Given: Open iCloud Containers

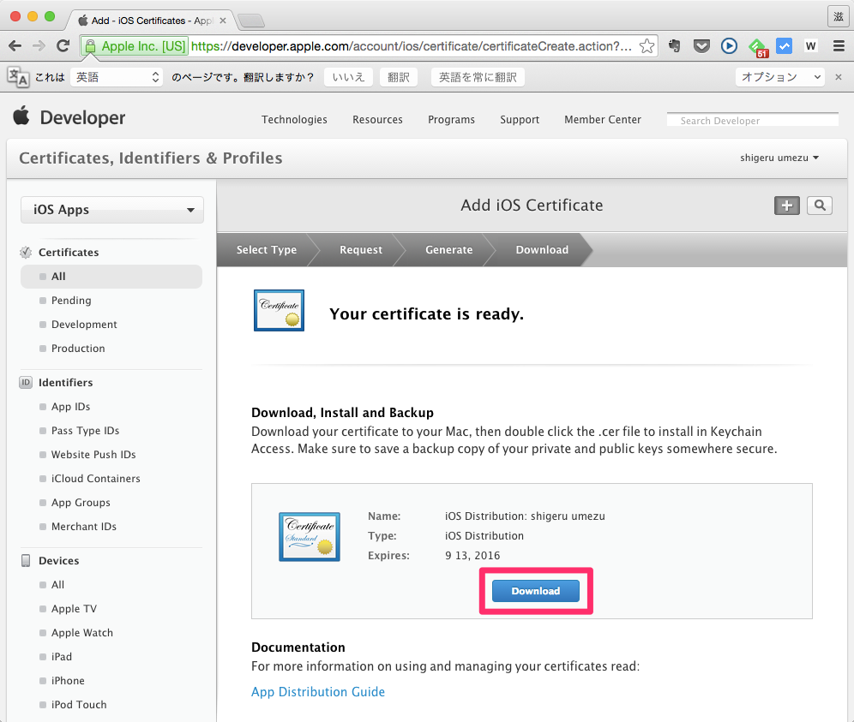Looking at the screenshot, I should click(96, 478).
